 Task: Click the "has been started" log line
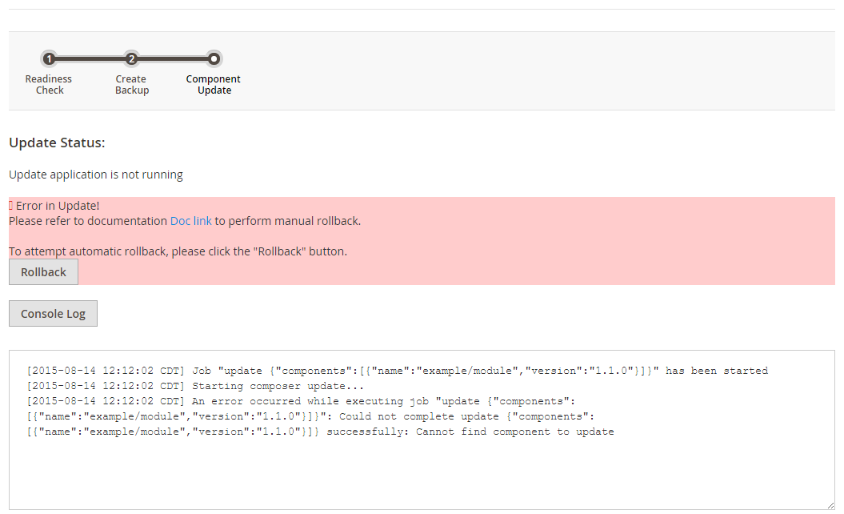(x=716, y=371)
